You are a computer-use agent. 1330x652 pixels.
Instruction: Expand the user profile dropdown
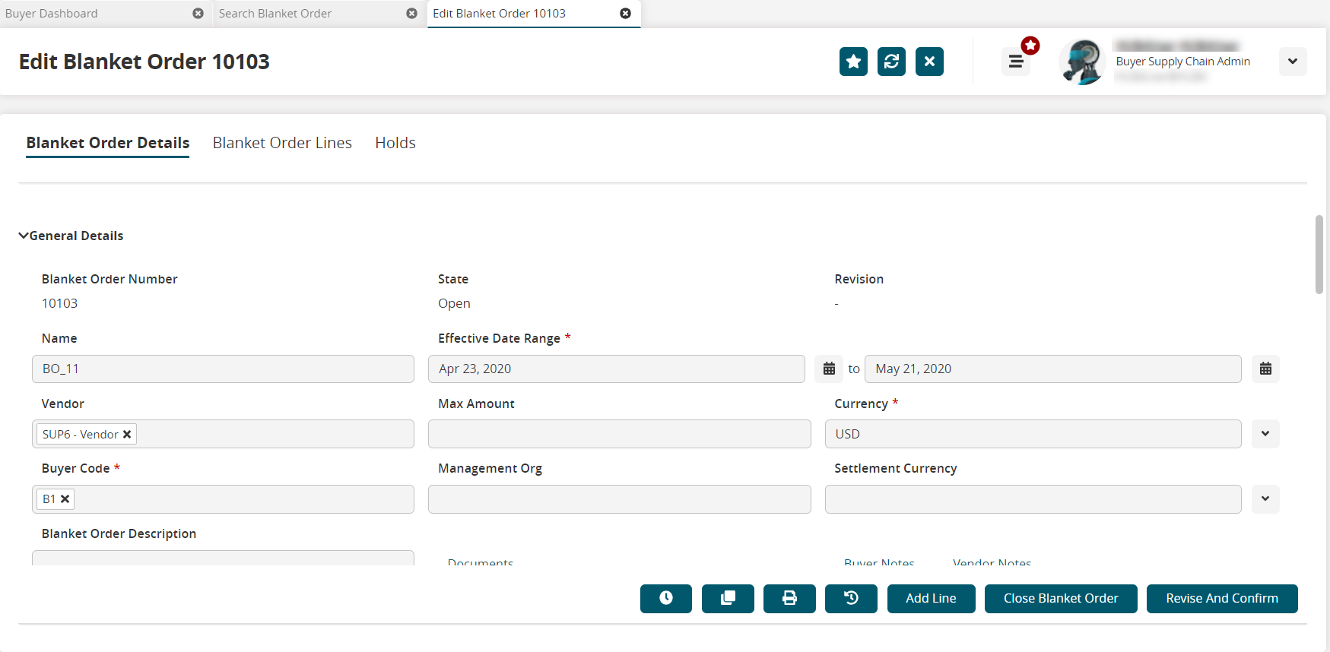[x=1293, y=62]
